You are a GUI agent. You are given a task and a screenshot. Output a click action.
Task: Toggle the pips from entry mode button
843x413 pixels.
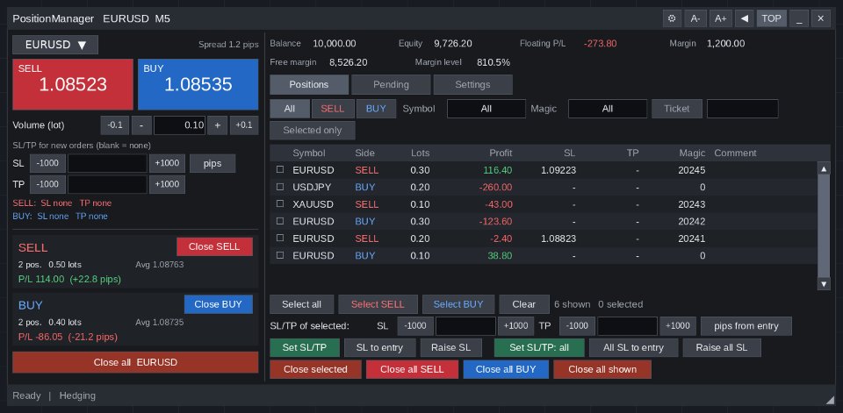pos(746,326)
